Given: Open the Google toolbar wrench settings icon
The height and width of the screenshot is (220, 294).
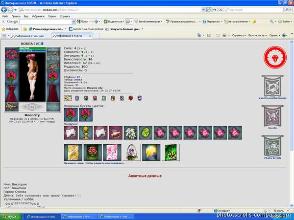Looking at the screenshot, I should pyautogui.click(x=271, y=22).
